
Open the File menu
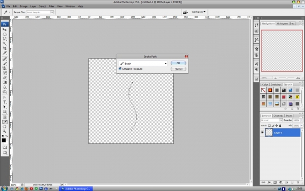[x=8, y=6]
